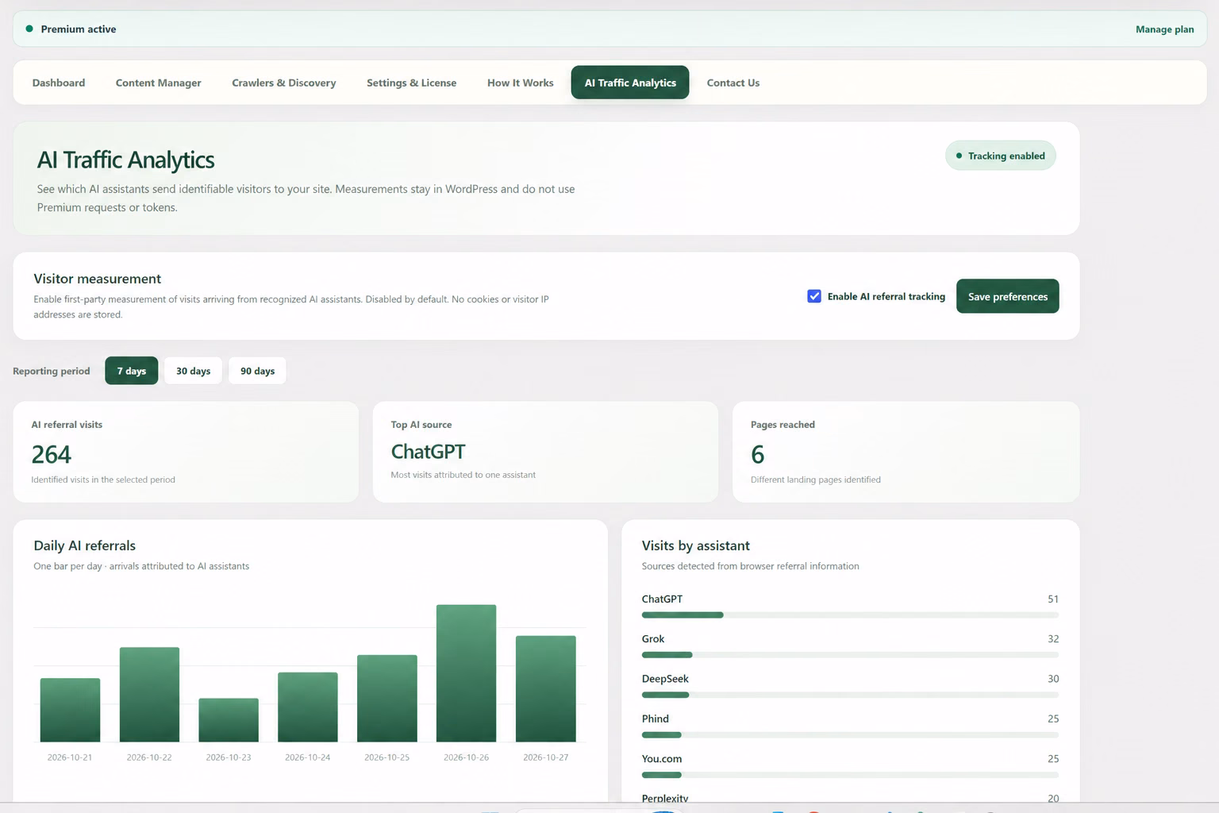Set reporting period to 7 days
The height and width of the screenshot is (813, 1219).
click(132, 371)
